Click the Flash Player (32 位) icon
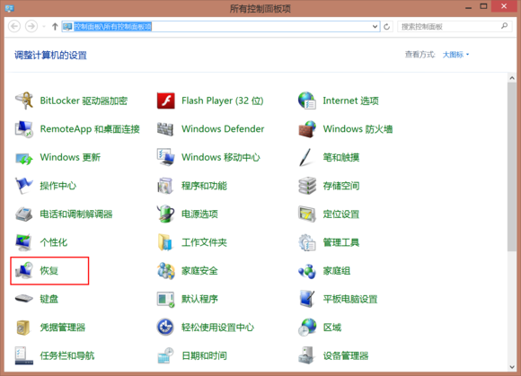The width and height of the screenshot is (521, 376). 166,101
